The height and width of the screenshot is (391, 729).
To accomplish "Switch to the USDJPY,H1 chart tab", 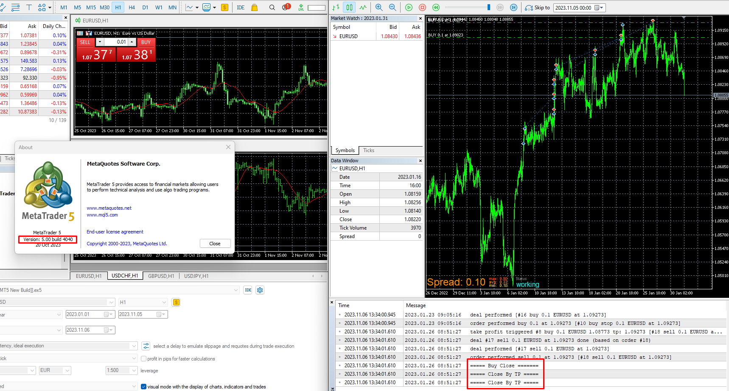I will [x=196, y=276].
